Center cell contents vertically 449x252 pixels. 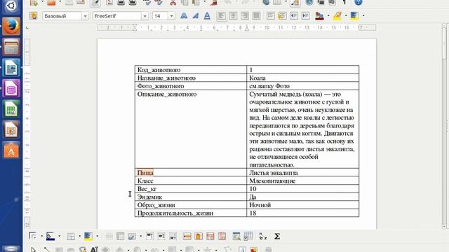pos(161,237)
